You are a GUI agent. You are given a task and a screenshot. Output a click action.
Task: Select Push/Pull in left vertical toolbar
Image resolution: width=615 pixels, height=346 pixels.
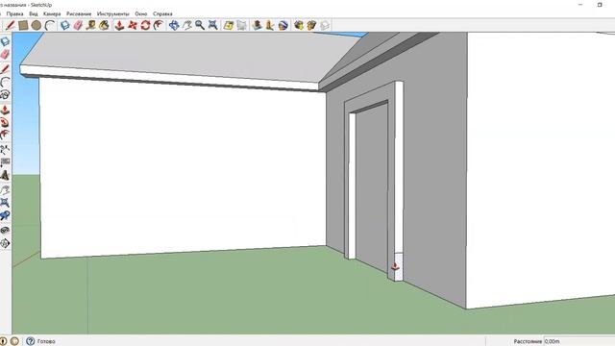(5, 110)
